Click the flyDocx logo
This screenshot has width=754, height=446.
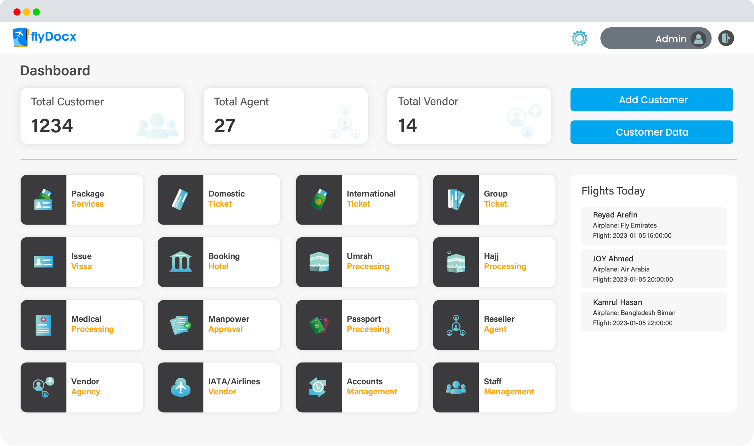coord(45,37)
